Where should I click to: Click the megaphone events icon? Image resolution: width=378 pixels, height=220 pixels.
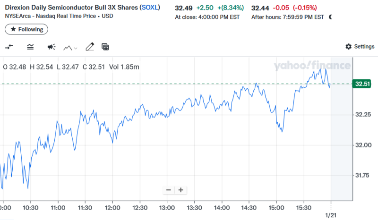pyautogui.click(x=52, y=47)
